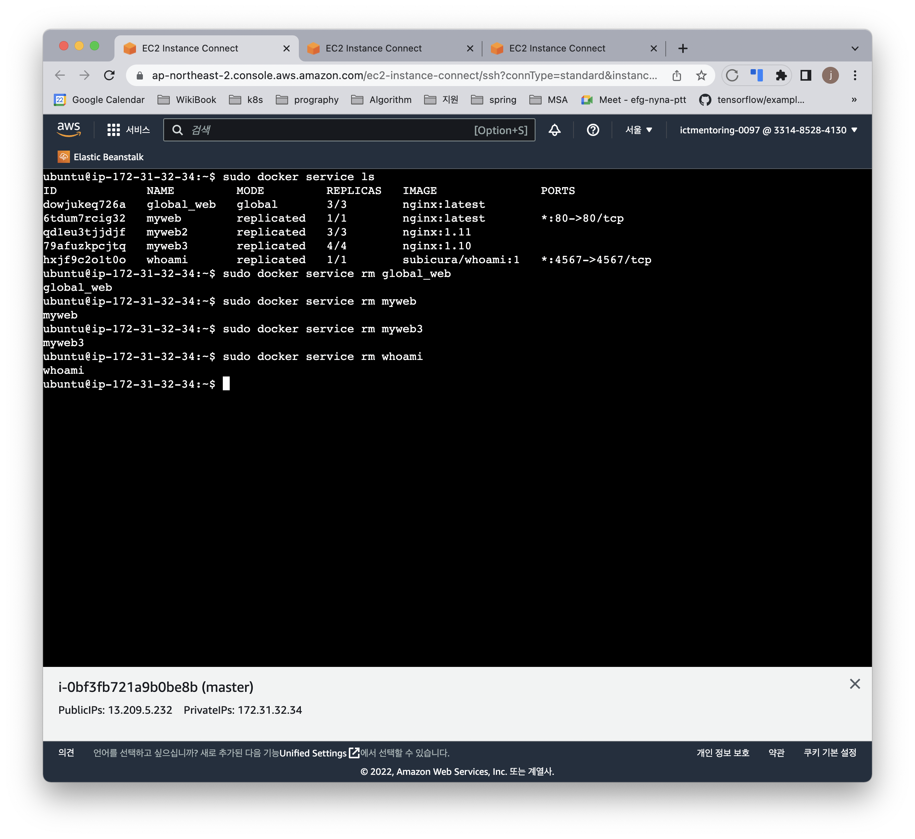Click the browser share icon in the address bar
Screen dimensions: 915x839
[x=676, y=75]
